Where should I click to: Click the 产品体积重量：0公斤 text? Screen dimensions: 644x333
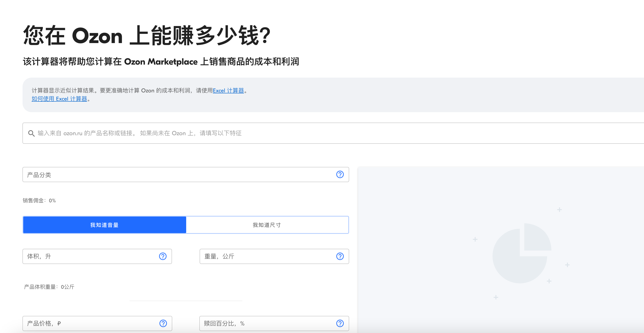(49, 287)
